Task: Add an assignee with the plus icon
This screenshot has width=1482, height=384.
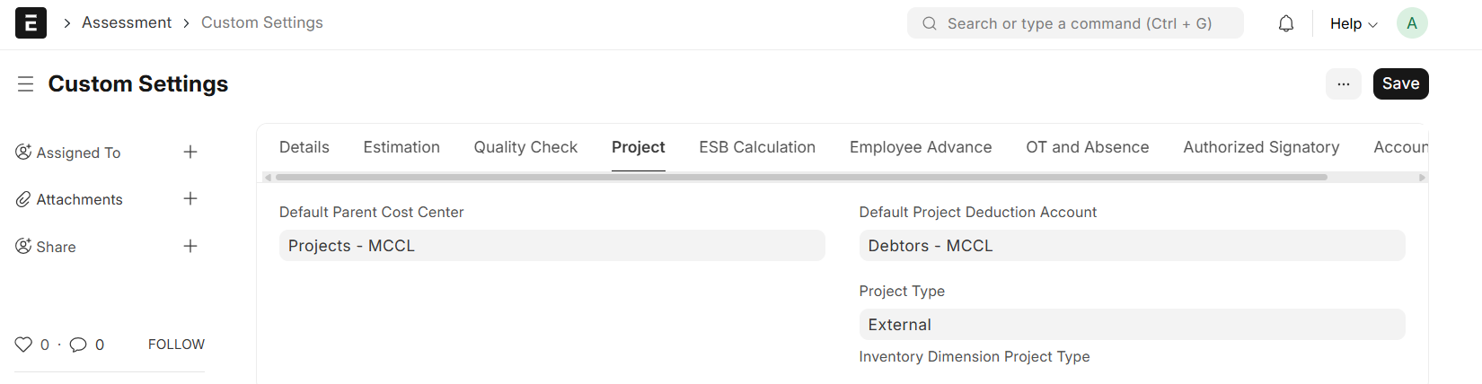Action: tap(190, 153)
